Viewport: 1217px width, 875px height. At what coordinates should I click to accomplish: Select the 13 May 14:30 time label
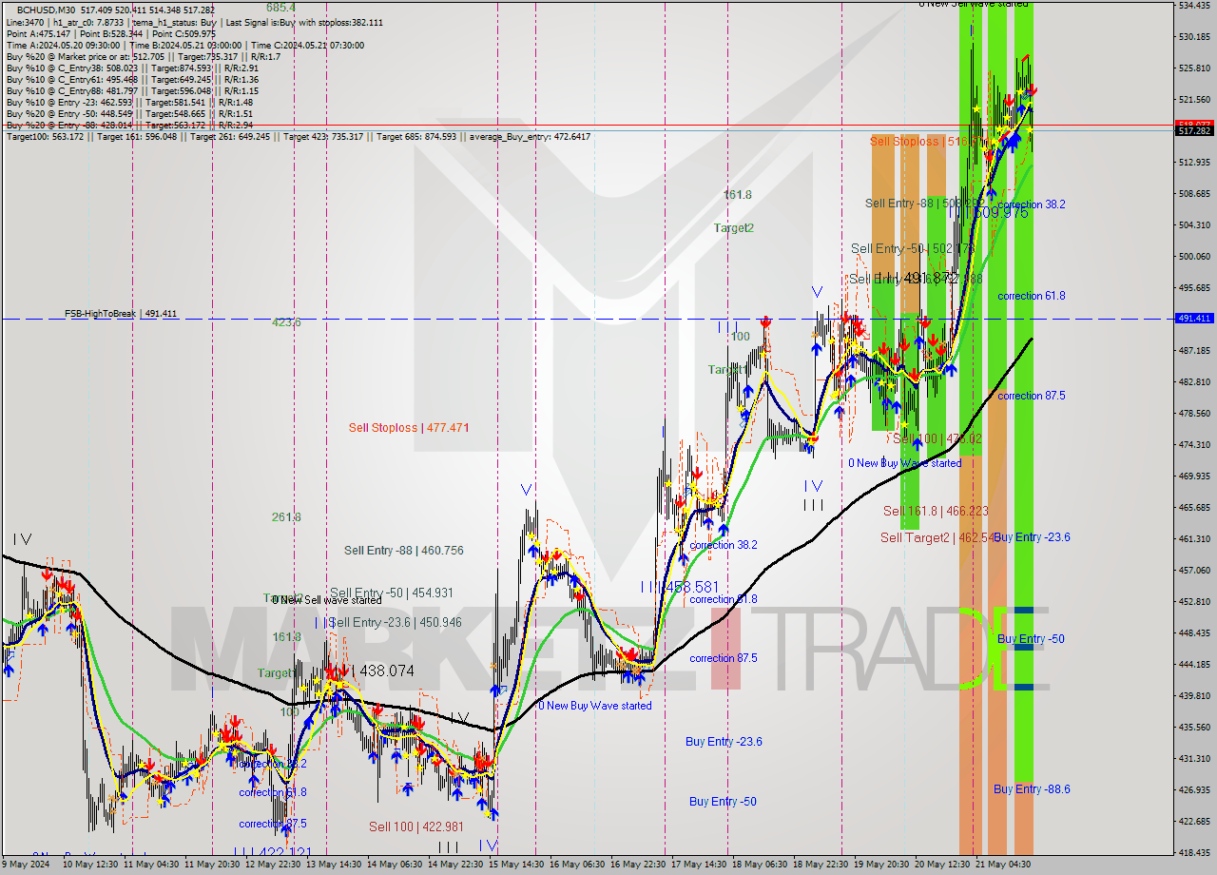(335, 865)
